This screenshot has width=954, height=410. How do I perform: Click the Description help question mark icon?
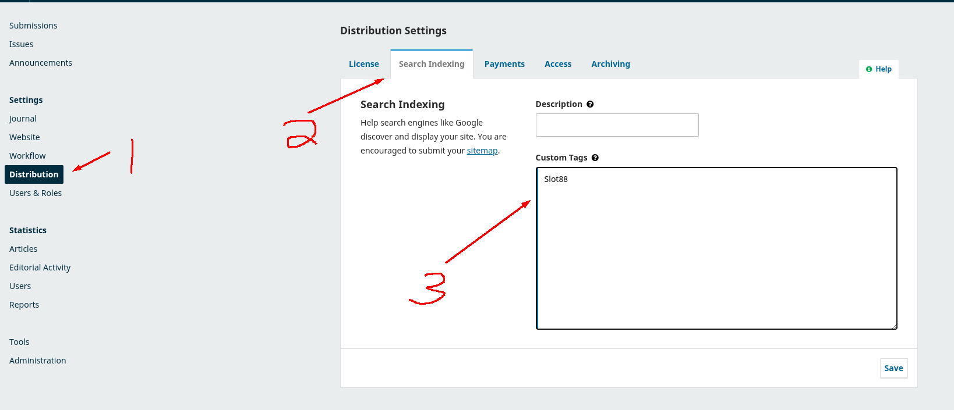point(590,104)
